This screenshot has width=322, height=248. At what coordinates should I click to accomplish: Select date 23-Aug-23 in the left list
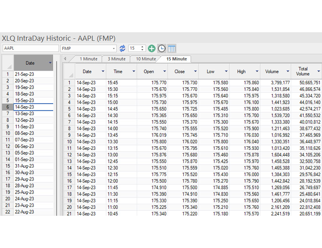(x=33, y=205)
